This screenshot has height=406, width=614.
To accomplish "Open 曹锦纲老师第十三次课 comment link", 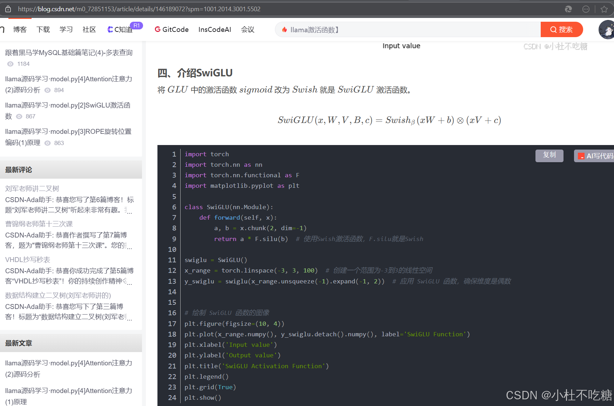I will (39, 224).
